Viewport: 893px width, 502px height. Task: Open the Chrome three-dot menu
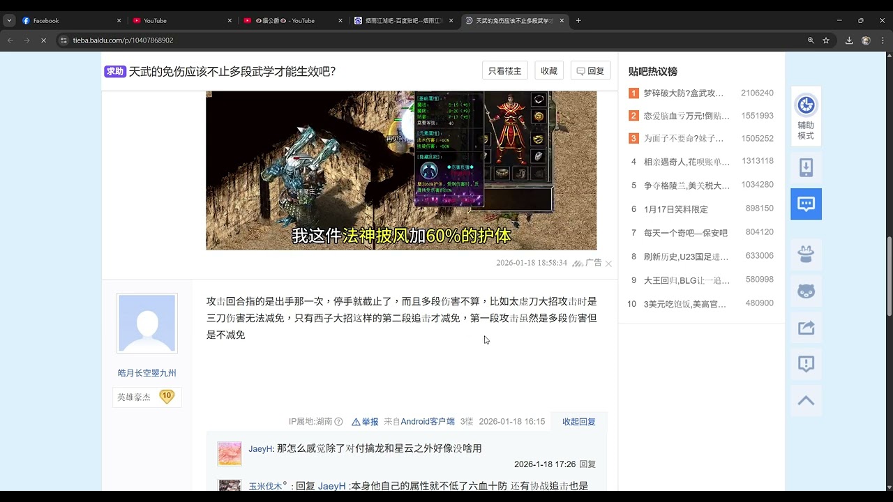883,40
